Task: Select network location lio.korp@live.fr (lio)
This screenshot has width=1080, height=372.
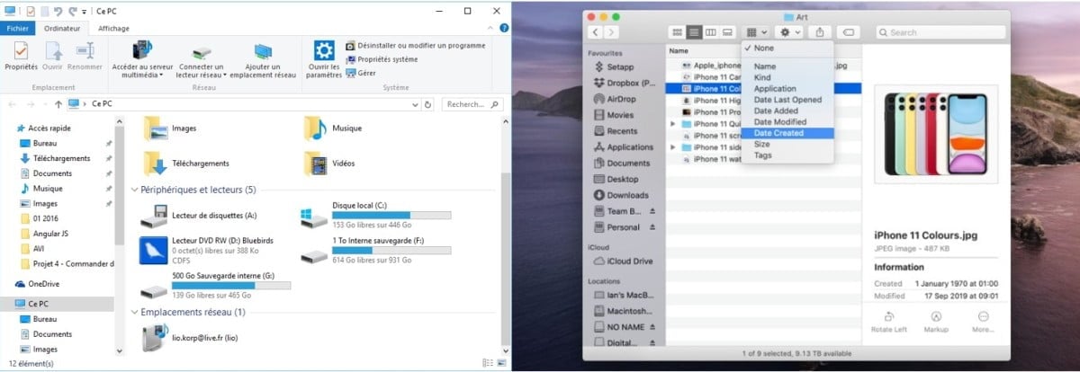Action: (189, 339)
